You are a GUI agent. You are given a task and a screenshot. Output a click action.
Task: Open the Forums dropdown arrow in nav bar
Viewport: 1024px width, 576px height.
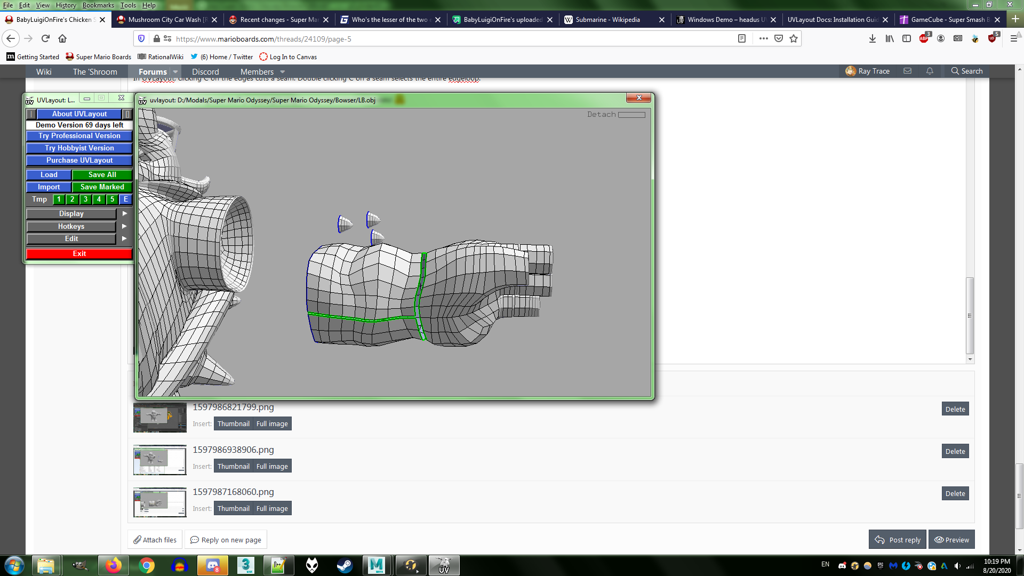click(175, 72)
